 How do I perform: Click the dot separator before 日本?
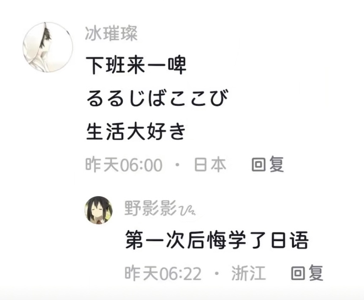coord(178,165)
